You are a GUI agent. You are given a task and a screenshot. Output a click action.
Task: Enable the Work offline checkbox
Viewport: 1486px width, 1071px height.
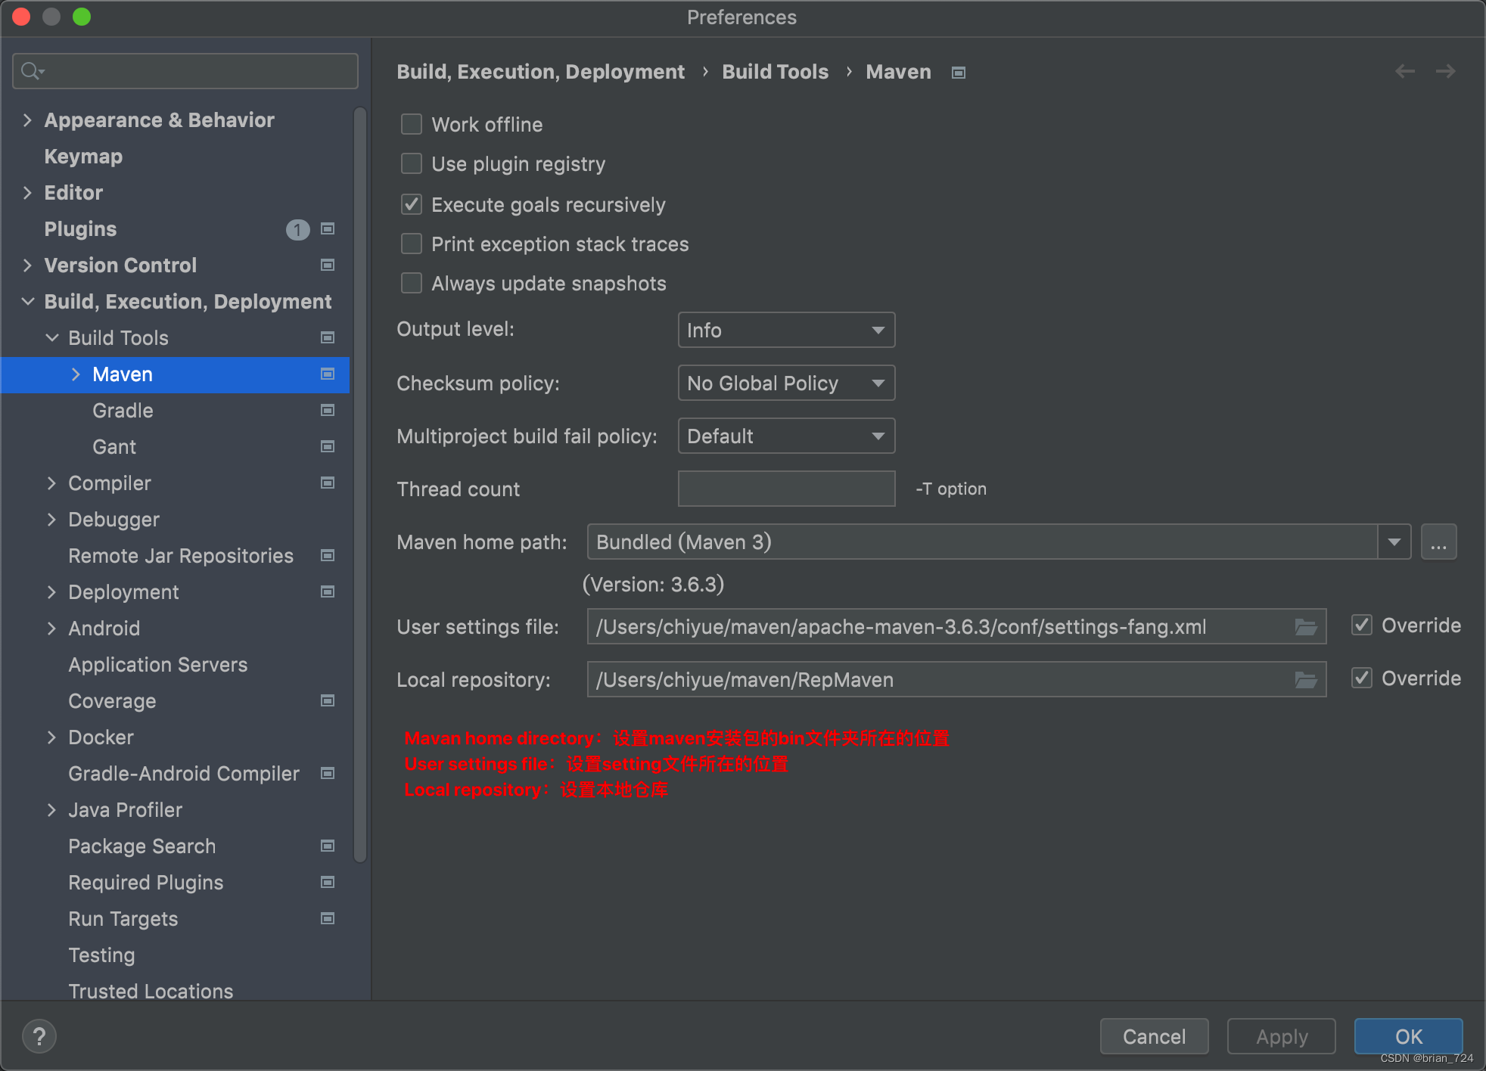(412, 124)
